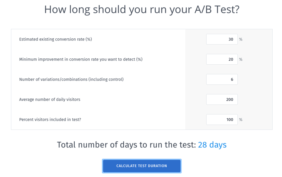Click the % sign beside the 100 field
Image resolution: width=282 pixels, height=177 pixels.
pyautogui.click(x=241, y=119)
